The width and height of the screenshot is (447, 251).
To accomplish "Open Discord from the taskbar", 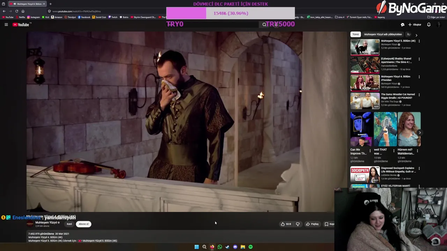I will click(x=235, y=247).
